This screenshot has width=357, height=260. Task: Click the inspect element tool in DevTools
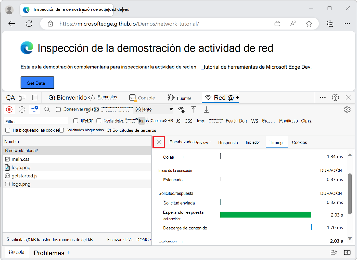(x=10, y=98)
